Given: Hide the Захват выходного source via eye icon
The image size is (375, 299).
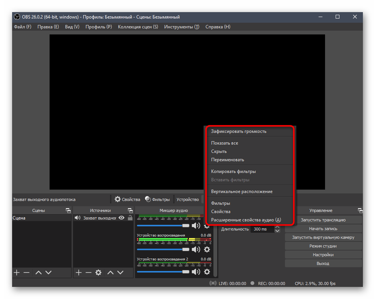Looking at the screenshot, I should coord(121,218).
